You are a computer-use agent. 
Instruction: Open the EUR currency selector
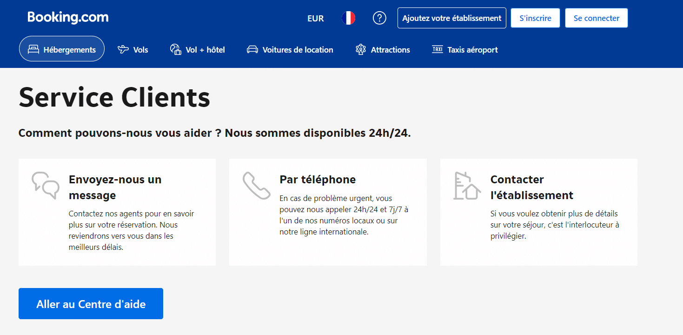(x=315, y=18)
